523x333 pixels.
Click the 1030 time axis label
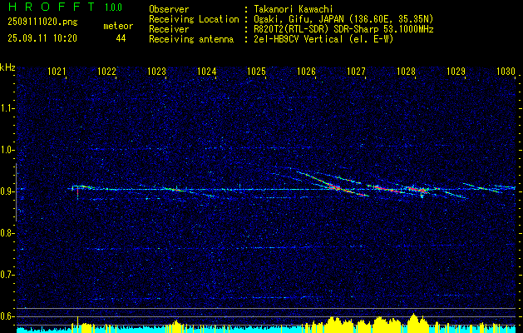click(x=506, y=71)
